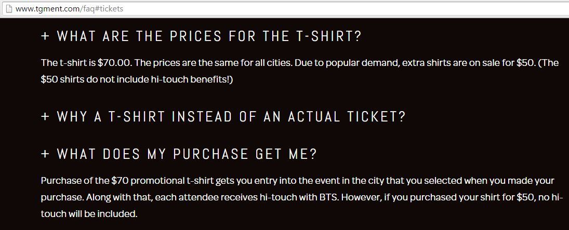569x230 pixels.
Task: Expand 'Why a t-shirt' using its plus icon
Action: pos(45,117)
